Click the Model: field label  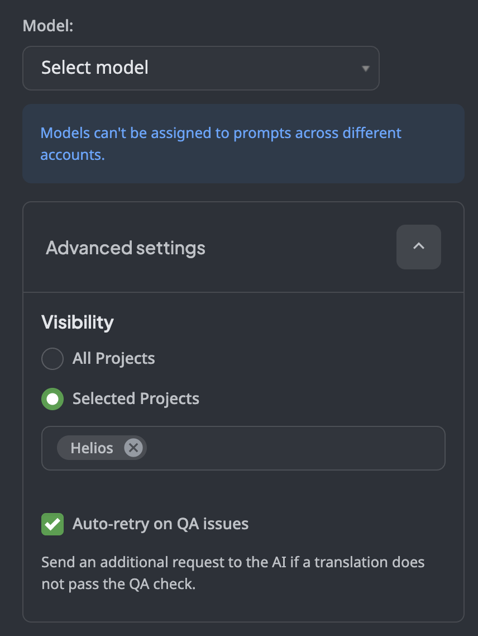[47, 26]
